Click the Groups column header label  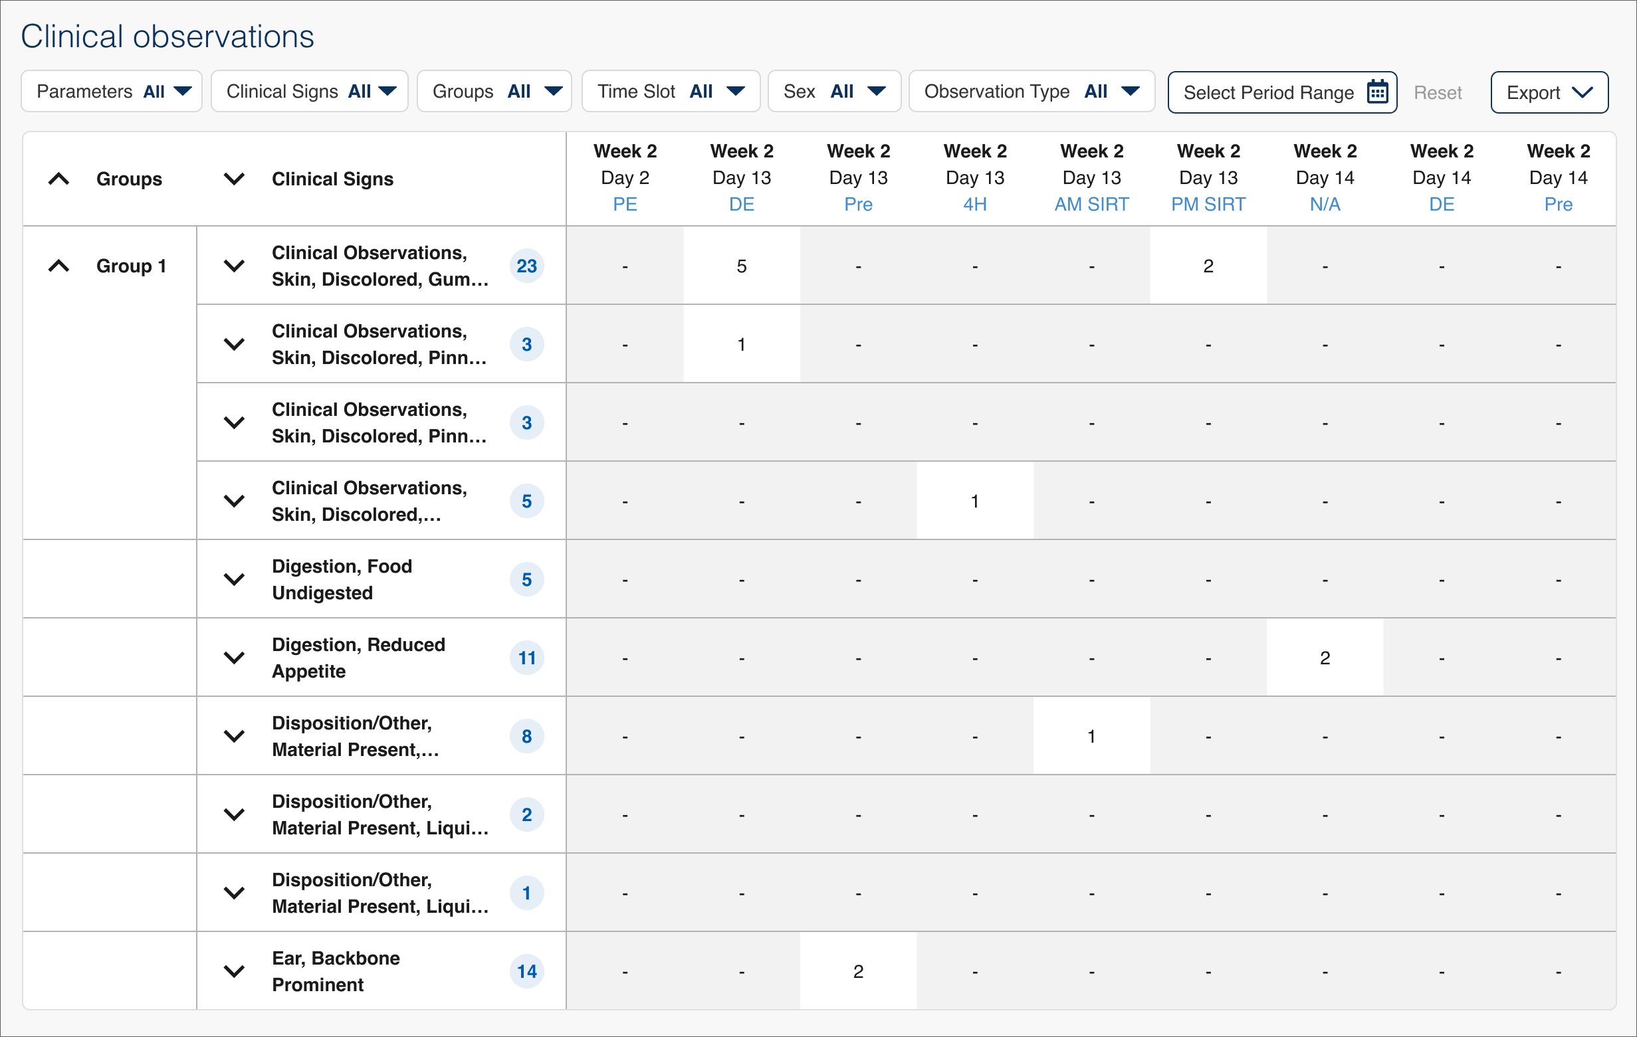129,179
